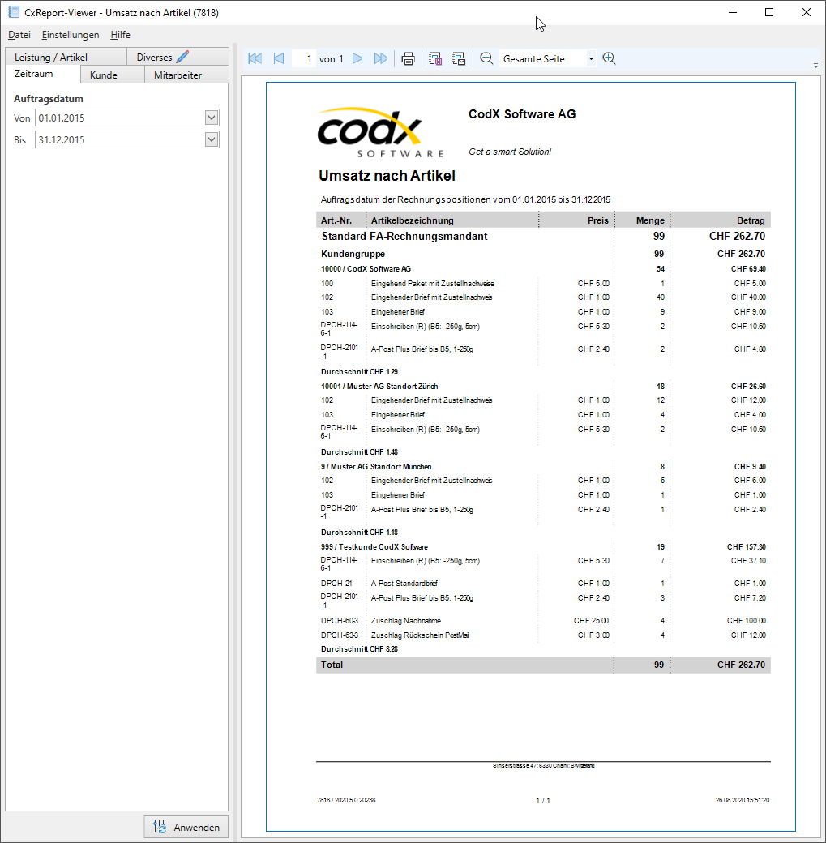Click Eingehend Paket mit Zustellnachweise entry

click(432, 284)
